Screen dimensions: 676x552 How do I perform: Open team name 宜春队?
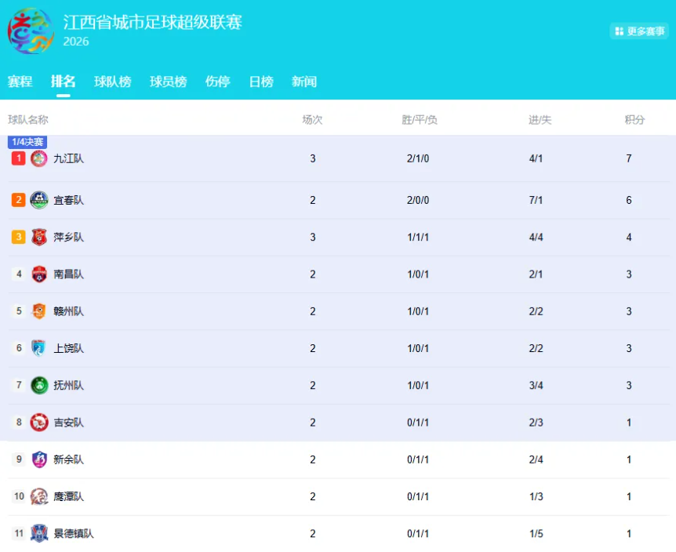coord(68,200)
